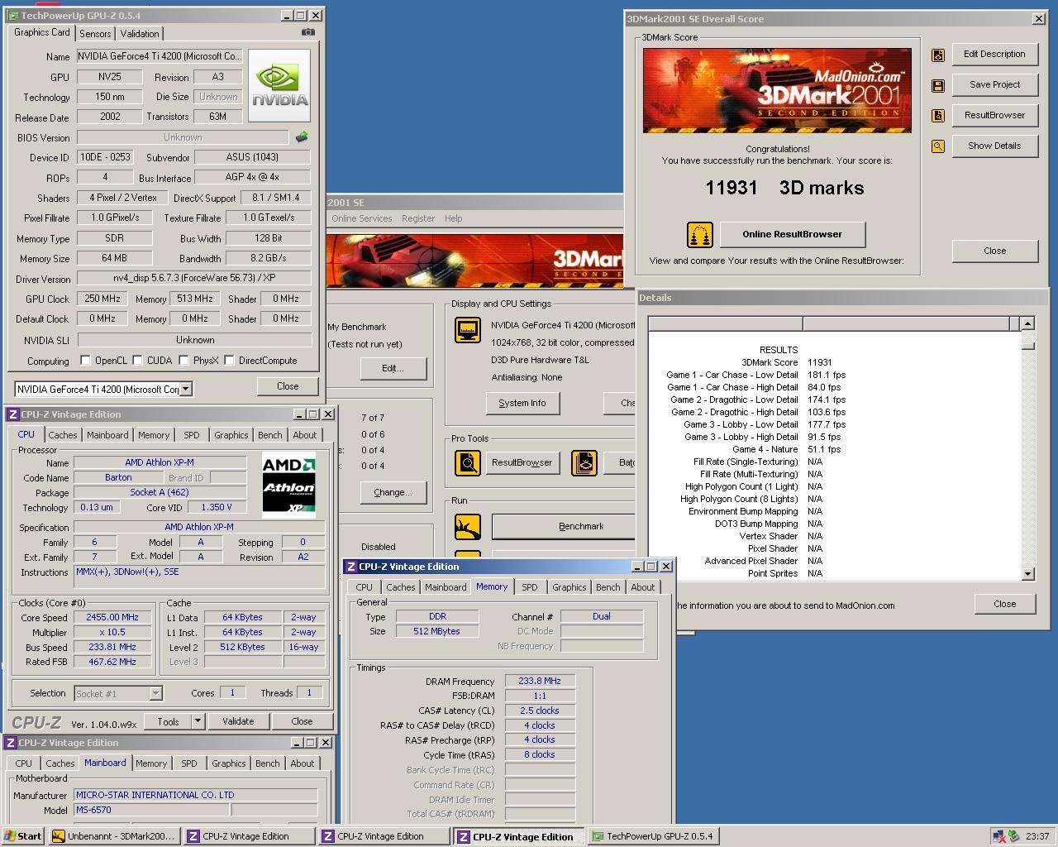Screen dimensions: 1058x847
Task: Open the Validation tab in GPU-Z
Action: pyautogui.click(x=140, y=34)
